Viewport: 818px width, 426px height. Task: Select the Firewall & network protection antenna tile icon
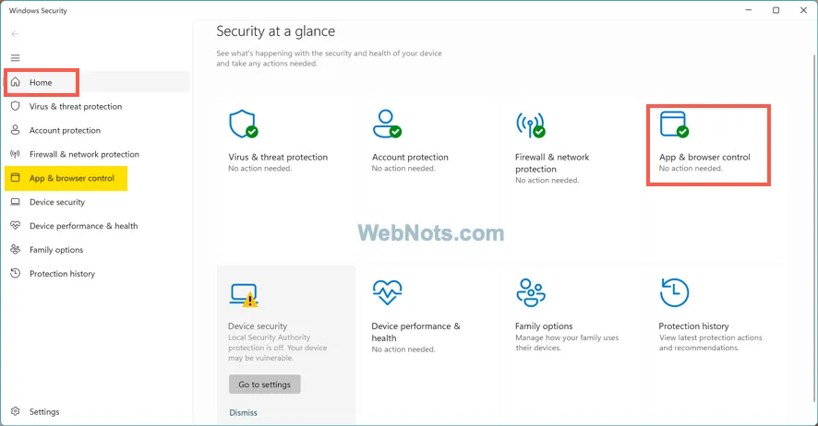click(531, 125)
